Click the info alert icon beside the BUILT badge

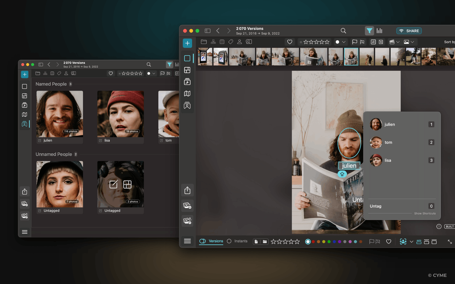(439, 226)
